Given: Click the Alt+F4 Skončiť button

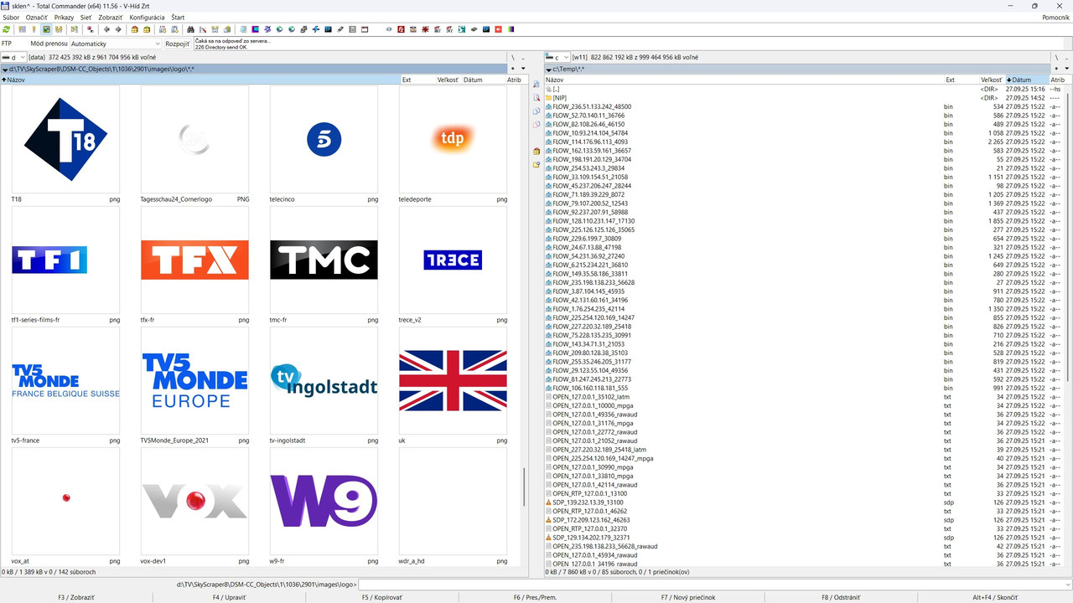Looking at the screenshot, I should [x=995, y=597].
